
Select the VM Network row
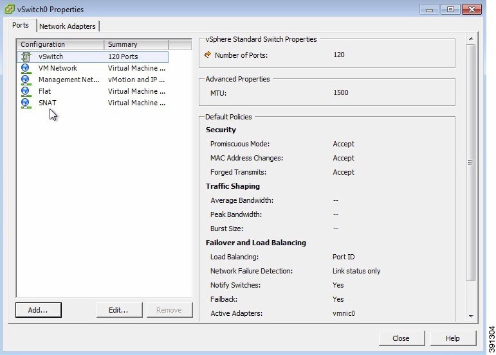click(x=93, y=68)
